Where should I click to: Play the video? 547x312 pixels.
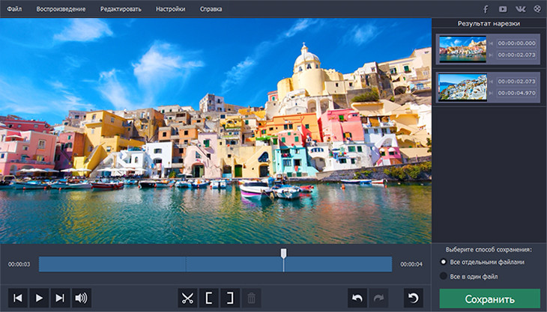pyautogui.click(x=39, y=298)
